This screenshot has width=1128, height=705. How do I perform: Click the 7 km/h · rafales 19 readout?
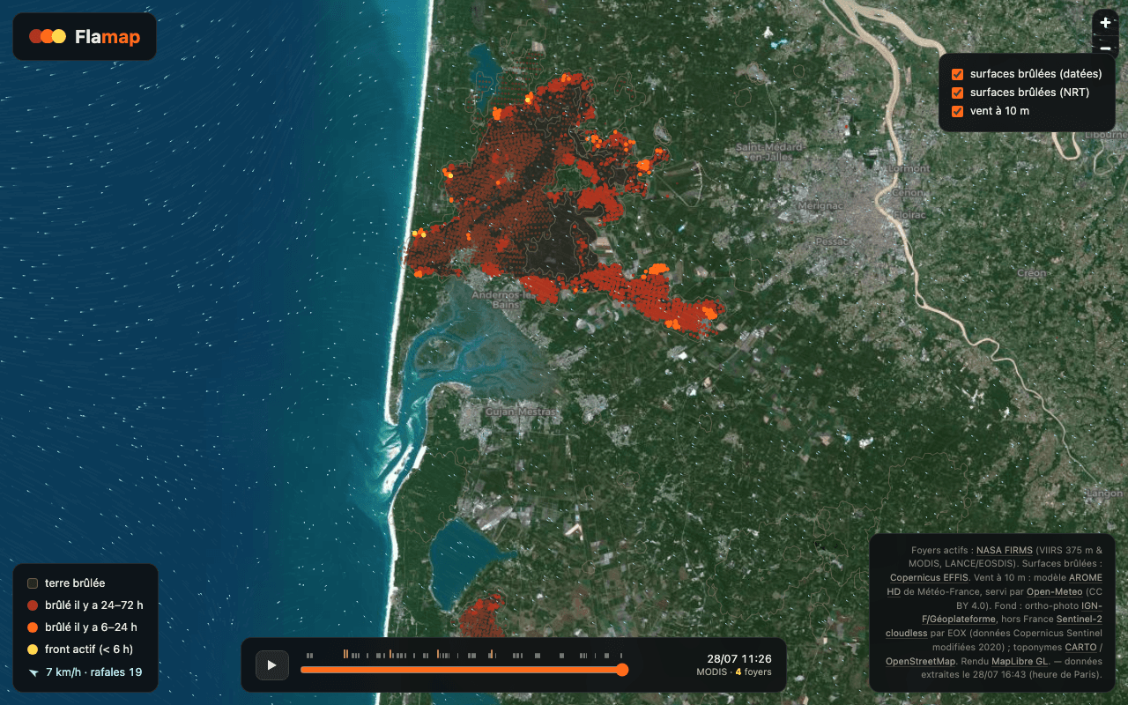[x=93, y=672]
